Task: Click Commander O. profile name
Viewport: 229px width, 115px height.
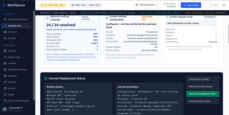Action: tap(16, 108)
